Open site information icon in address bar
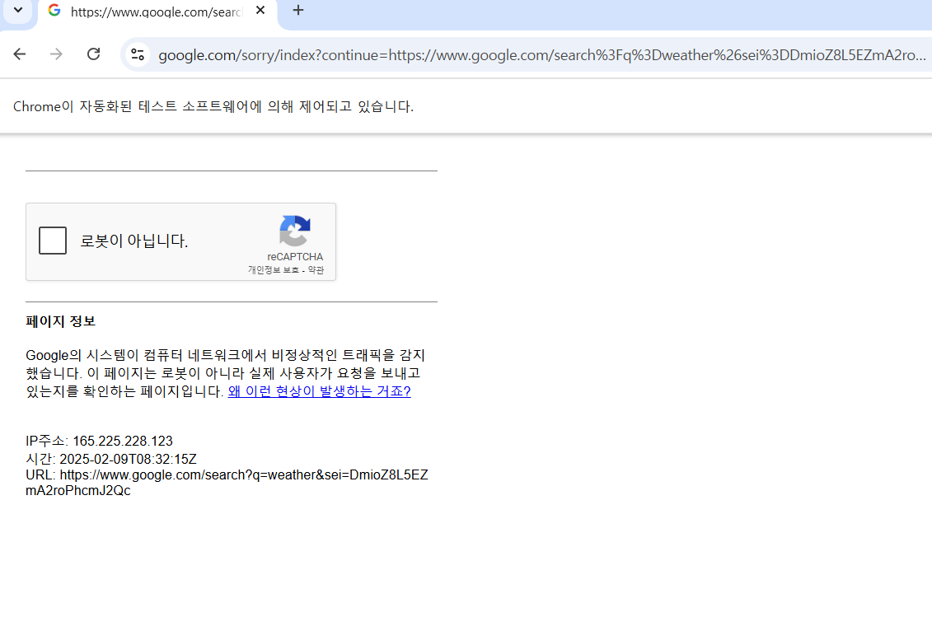 (138, 54)
